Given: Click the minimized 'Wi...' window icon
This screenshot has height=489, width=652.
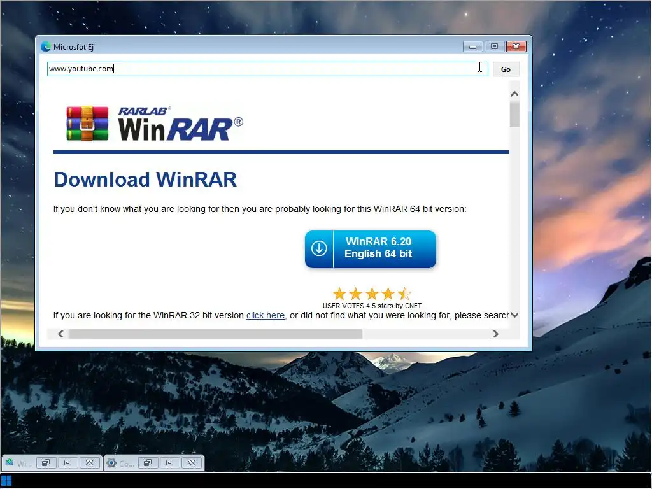Looking at the screenshot, I should click(x=9, y=463).
